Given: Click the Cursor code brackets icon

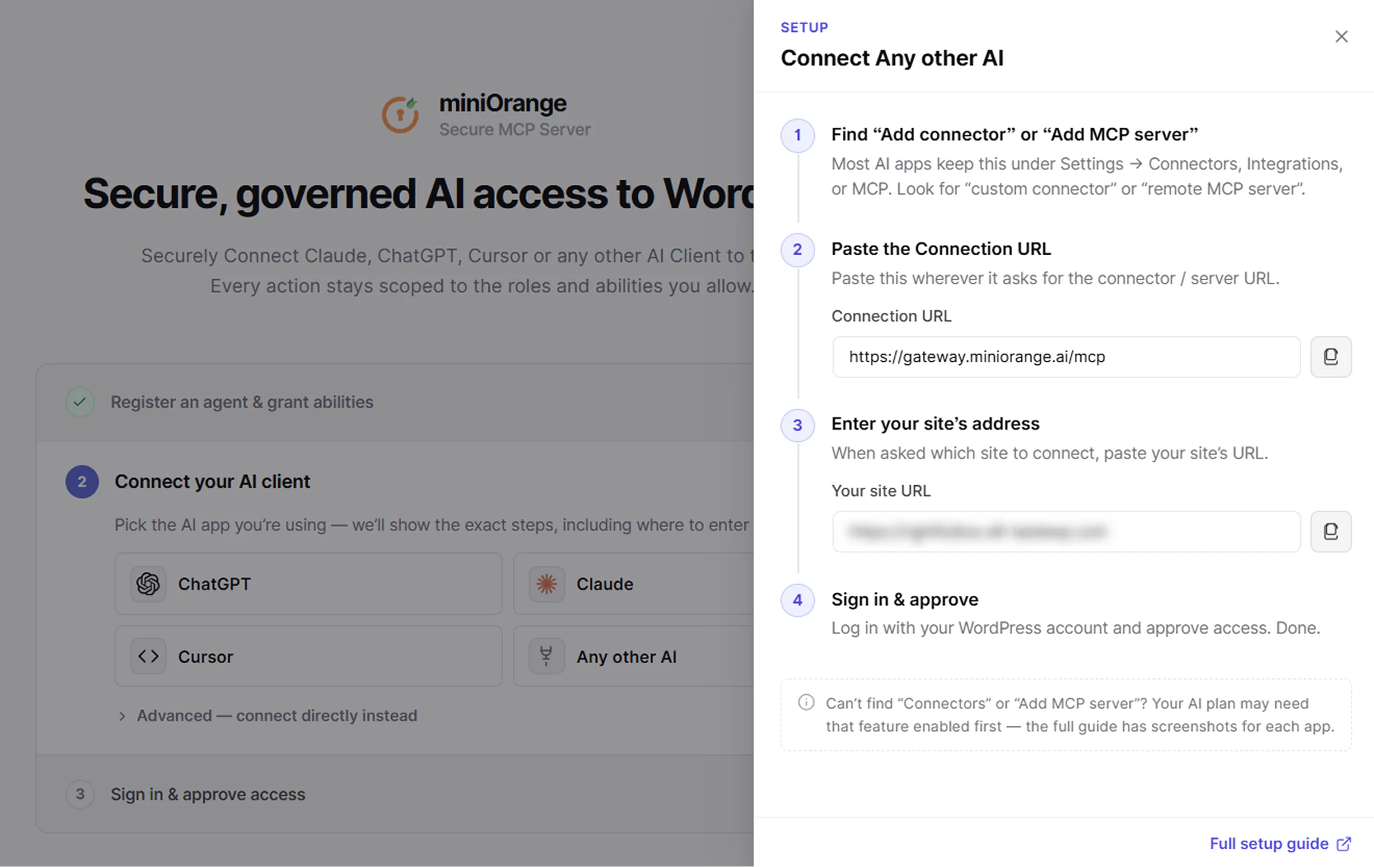Looking at the screenshot, I should click(x=148, y=656).
